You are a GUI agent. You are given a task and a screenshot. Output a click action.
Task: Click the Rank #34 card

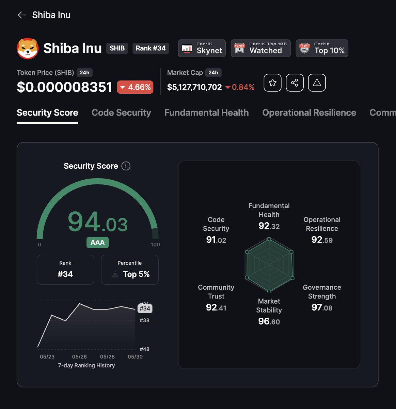point(65,270)
